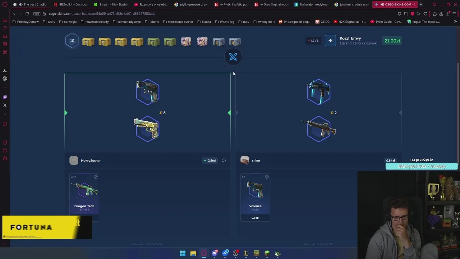The width and height of the screenshot is (460, 259).
Task: Open History clock icon in Opera sidebar
Action: pyautogui.click(x=5, y=143)
